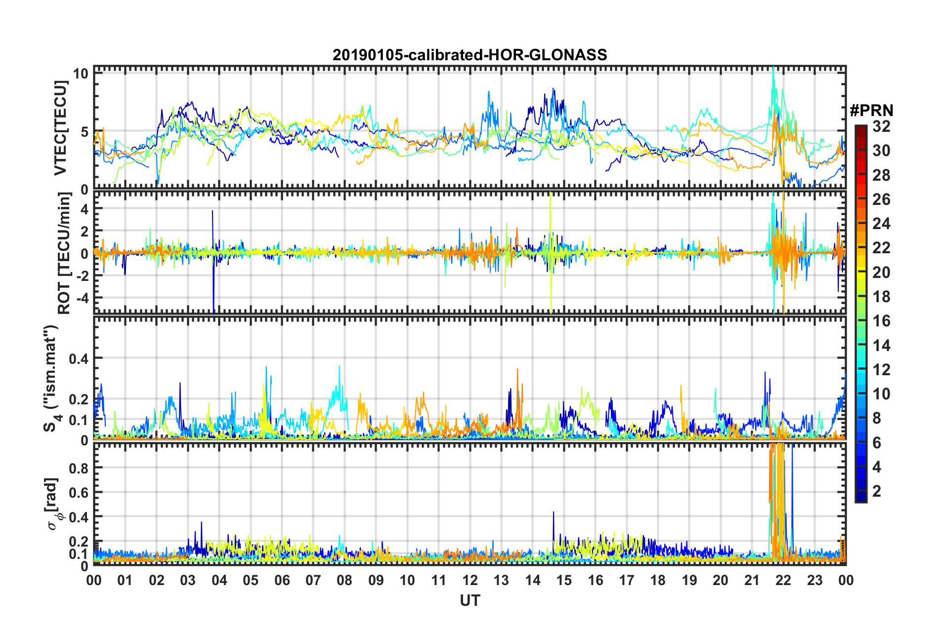
Task: Click the x-axis tick label 22
Action: coord(783,580)
